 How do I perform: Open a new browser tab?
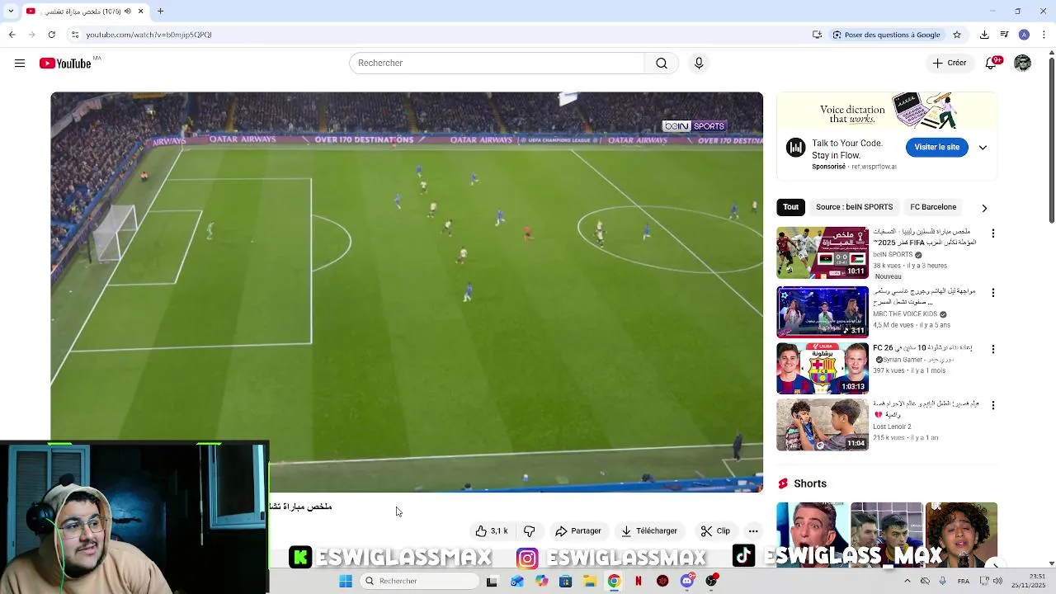click(161, 12)
